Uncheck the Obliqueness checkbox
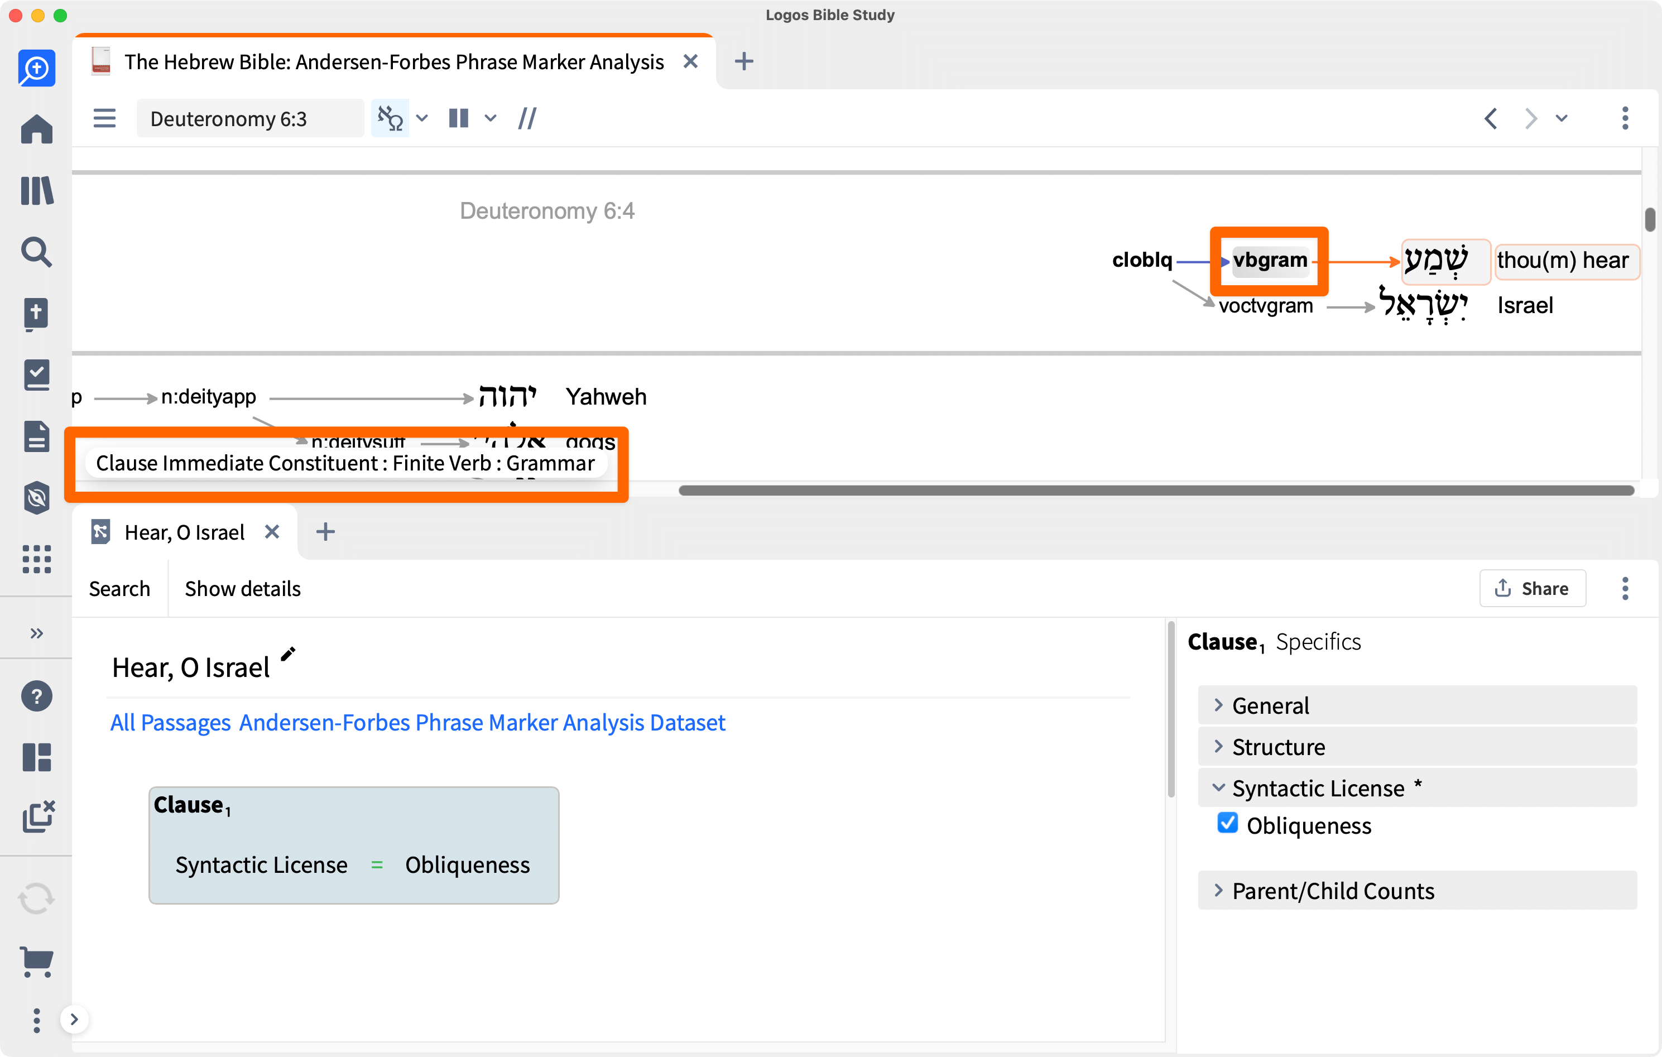Viewport: 1662px width, 1057px height. (1228, 824)
